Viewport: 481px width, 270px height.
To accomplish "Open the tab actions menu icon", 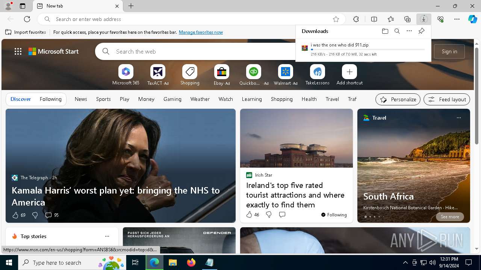I will [x=23, y=6].
